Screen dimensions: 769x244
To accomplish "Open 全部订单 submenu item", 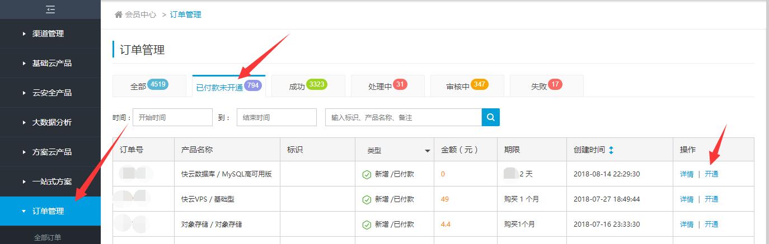I will pyautogui.click(x=48, y=238).
